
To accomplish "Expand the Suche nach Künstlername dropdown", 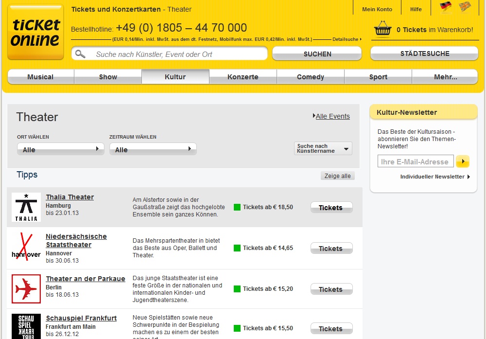I will coord(323,148).
